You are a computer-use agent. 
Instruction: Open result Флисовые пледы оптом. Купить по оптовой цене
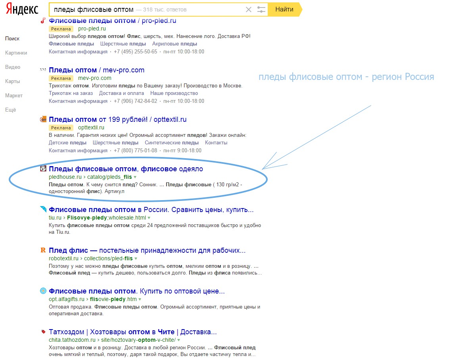137,291
